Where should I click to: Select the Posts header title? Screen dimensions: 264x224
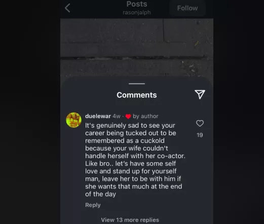click(x=137, y=4)
